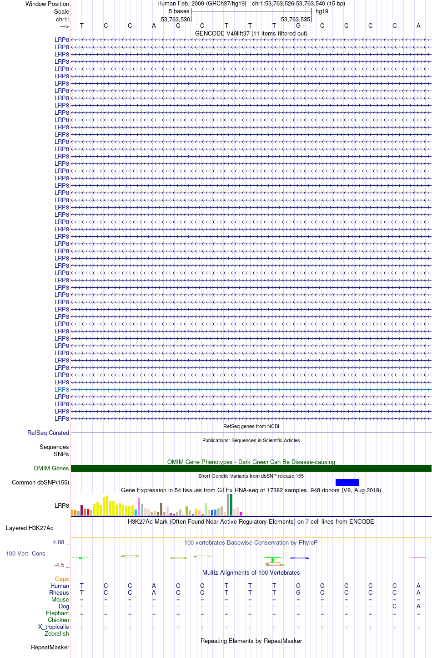Viewport: 432px width, 658px height.
Task: Click the G base in the Rhesus row
Action: point(298,592)
